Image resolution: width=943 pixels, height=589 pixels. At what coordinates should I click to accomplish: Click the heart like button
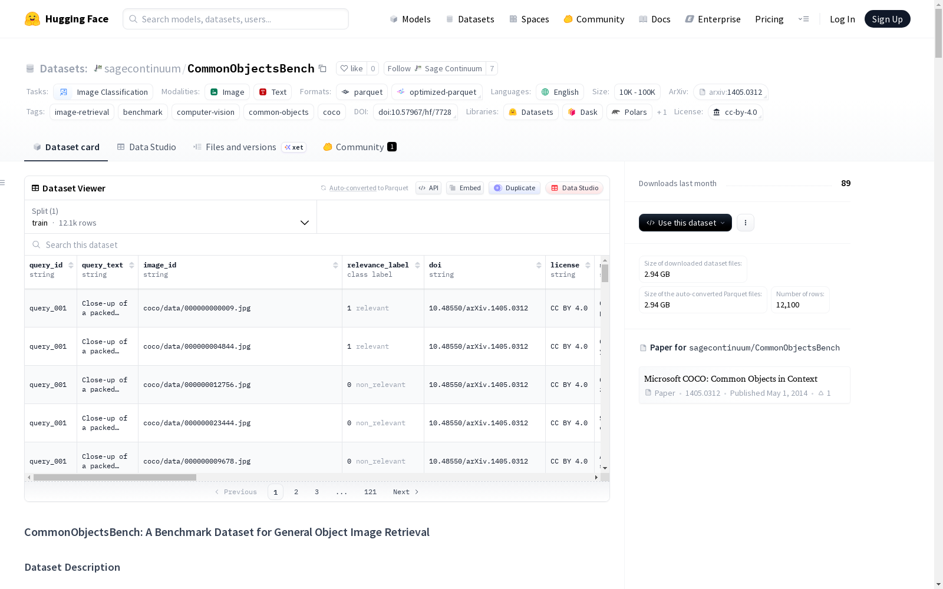pyautogui.click(x=351, y=68)
